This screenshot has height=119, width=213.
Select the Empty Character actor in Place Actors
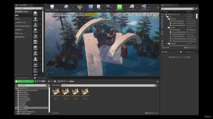coord(35,19)
